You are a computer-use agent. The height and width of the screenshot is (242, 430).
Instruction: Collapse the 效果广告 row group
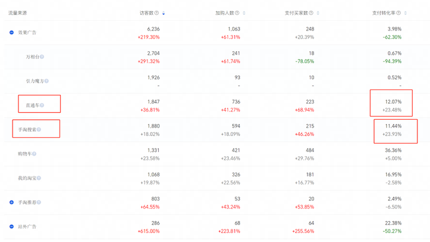(11, 32)
